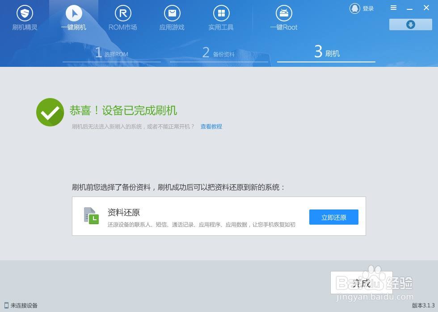Click the user avatar login icon

[355, 8]
